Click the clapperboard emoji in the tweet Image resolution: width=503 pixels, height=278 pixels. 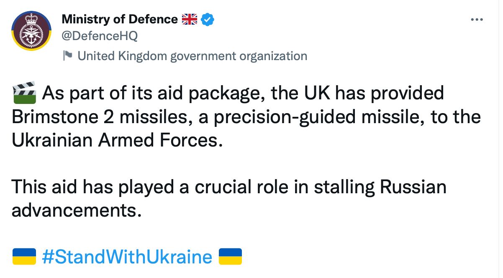[x=24, y=93]
